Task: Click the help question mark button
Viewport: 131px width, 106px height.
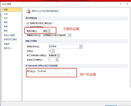Action: [x=121, y=4]
